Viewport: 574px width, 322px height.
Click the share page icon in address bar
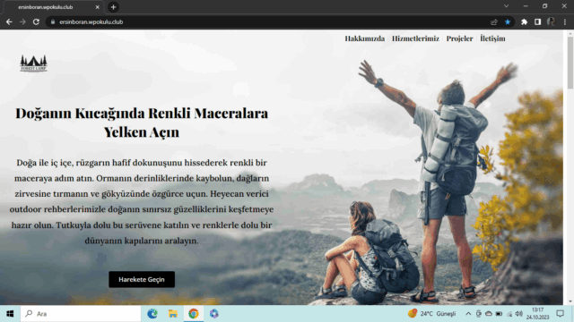click(x=494, y=21)
